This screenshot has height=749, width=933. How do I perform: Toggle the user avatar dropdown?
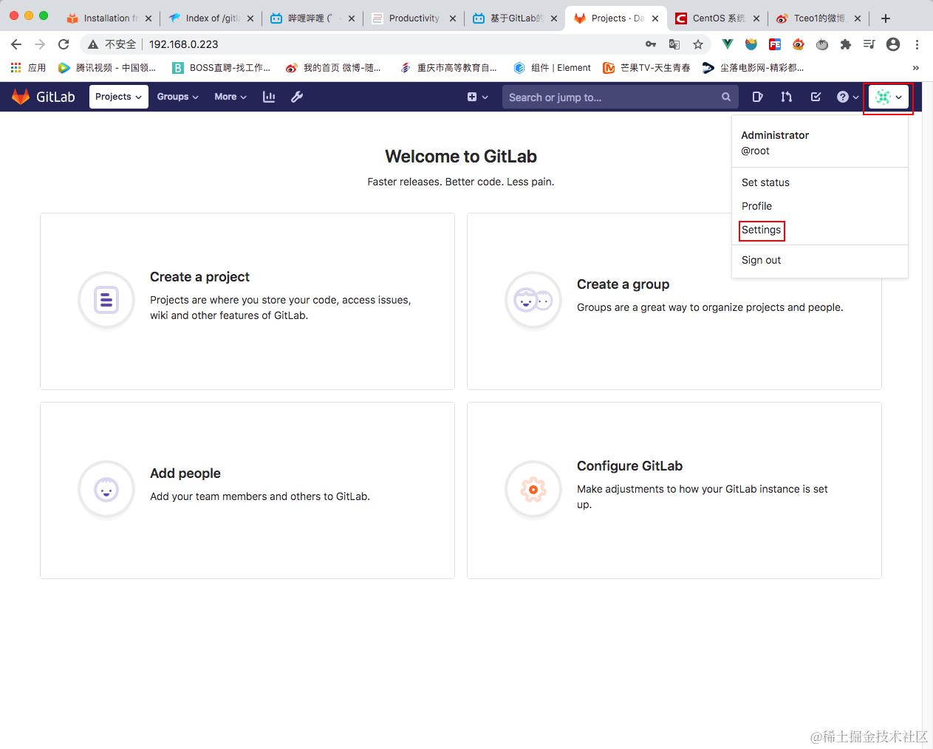[x=889, y=97]
